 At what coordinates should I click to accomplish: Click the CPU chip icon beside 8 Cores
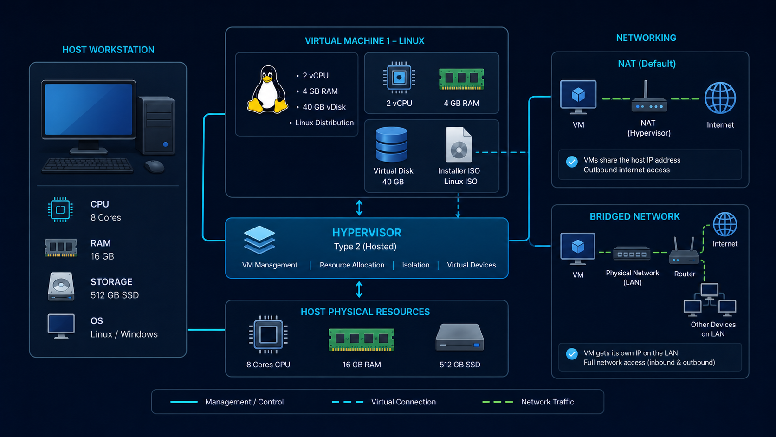click(x=60, y=210)
